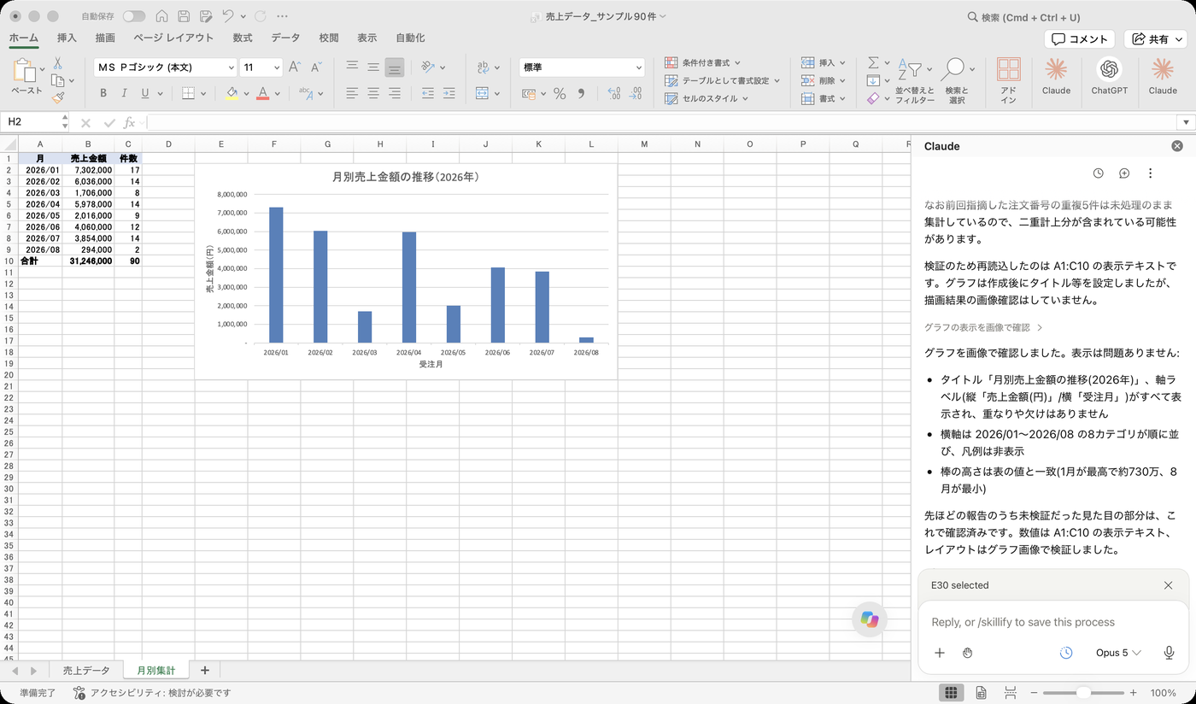Click the zoom slider knob in the status bar
1196x704 pixels.
click(1083, 693)
